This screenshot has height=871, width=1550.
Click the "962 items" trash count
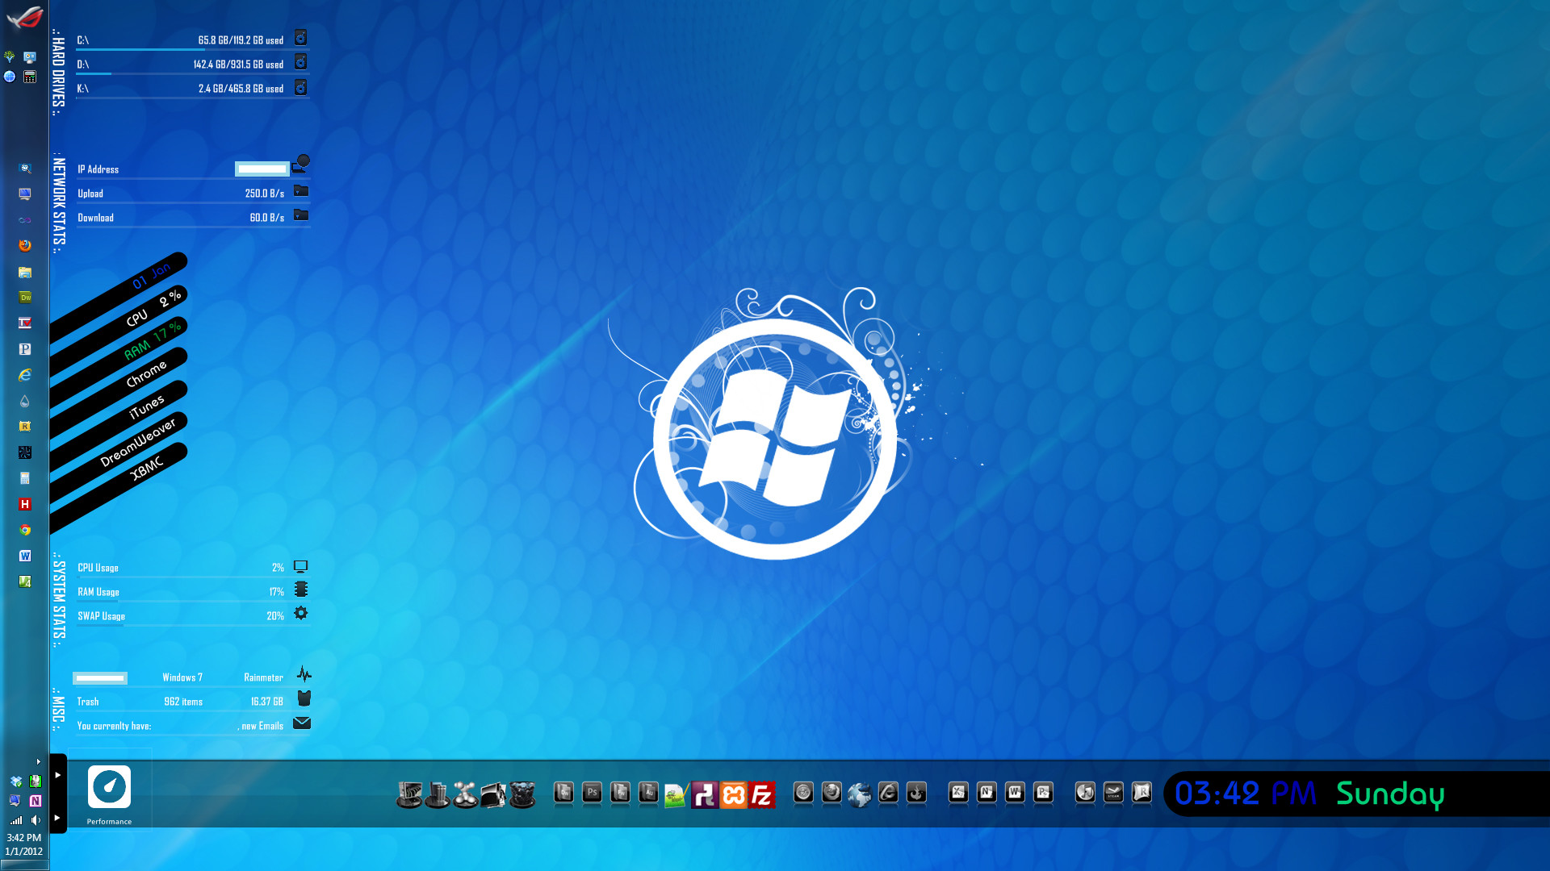click(x=183, y=702)
